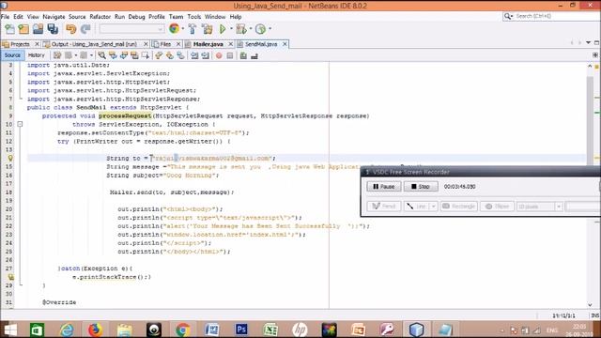Click the Build Project hammer icon

[x=193, y=29]
